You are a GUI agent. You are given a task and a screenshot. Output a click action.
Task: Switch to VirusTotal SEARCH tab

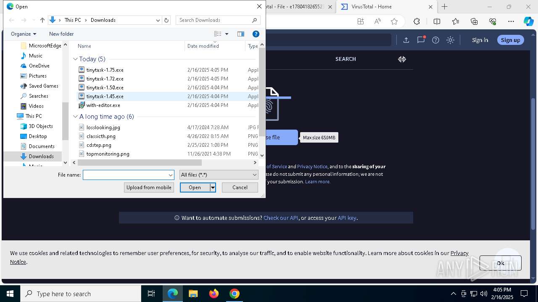345,59
